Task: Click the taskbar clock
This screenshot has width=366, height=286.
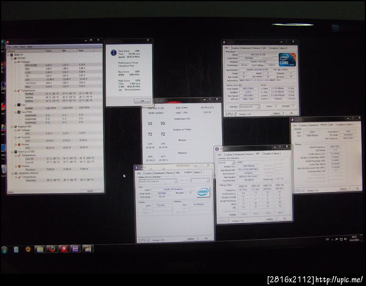Action: [356, 238]
